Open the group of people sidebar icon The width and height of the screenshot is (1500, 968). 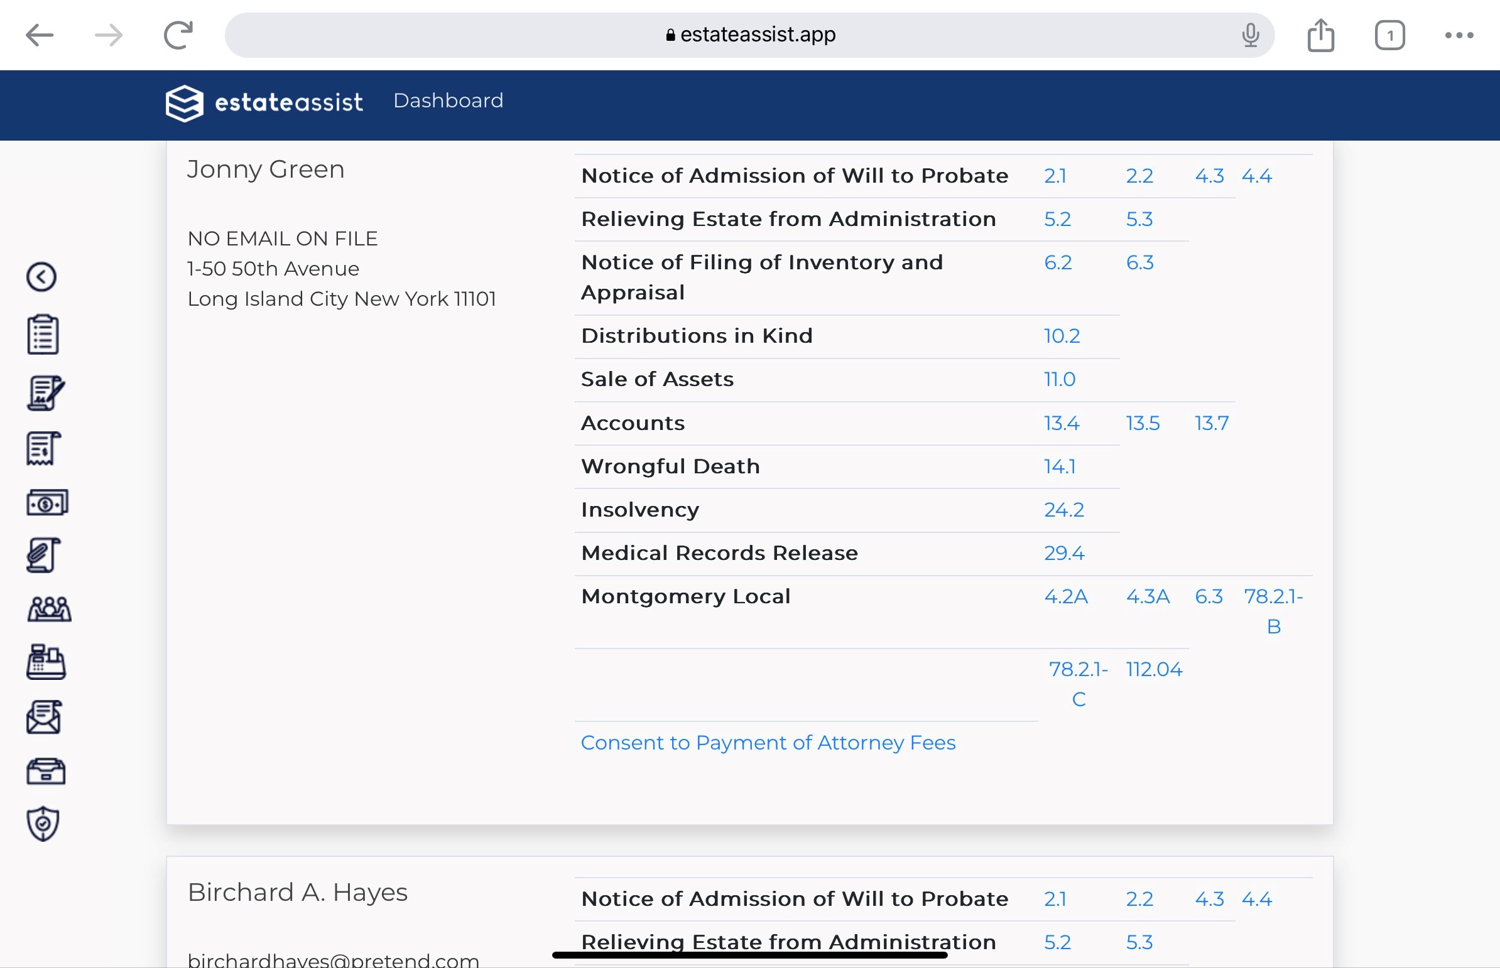pyautogui.click(x=49, y=608)
